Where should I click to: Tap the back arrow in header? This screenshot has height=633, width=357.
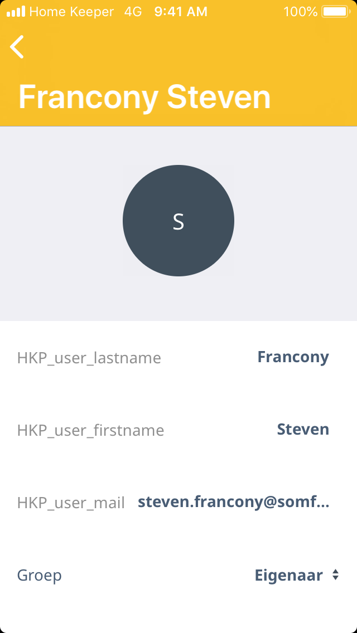(x=17, y=47)
